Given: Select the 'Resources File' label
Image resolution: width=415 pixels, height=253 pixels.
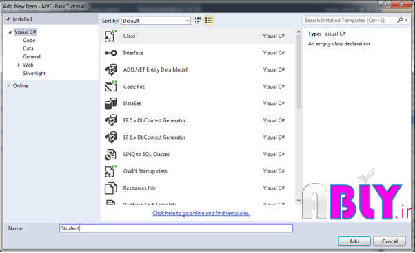Looking at the screenshot, I should pyautogui.click(x=139, y=188).
